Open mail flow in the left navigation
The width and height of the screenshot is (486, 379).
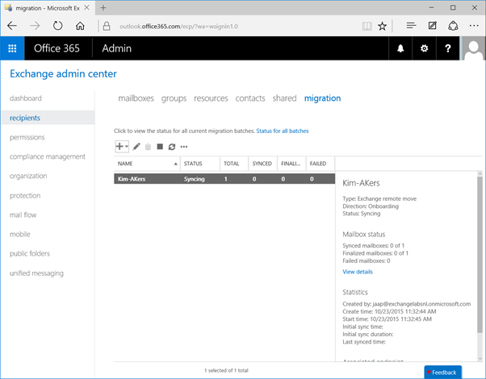[24, 214]
